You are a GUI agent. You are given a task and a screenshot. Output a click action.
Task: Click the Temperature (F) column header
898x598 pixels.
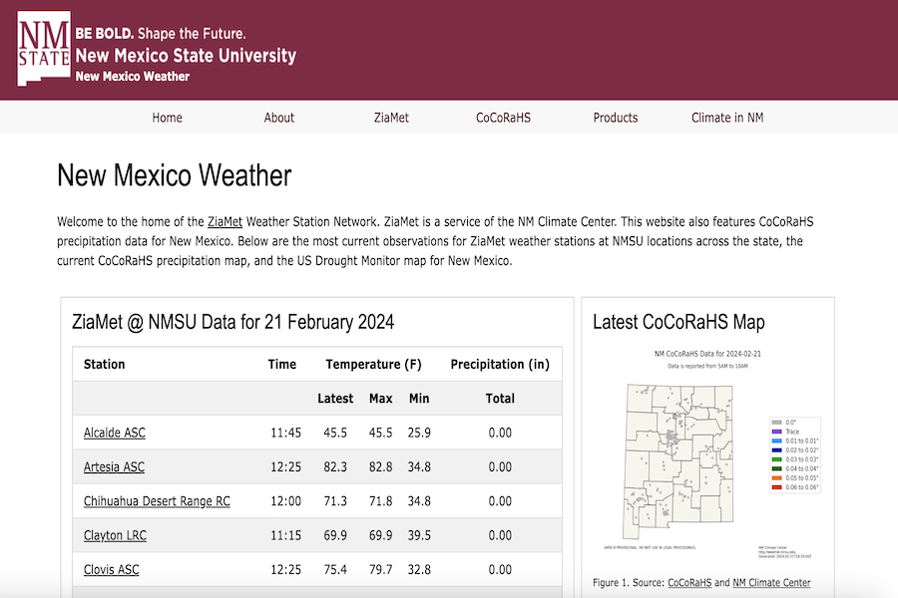pyautogui.click(x=373, y=365)
